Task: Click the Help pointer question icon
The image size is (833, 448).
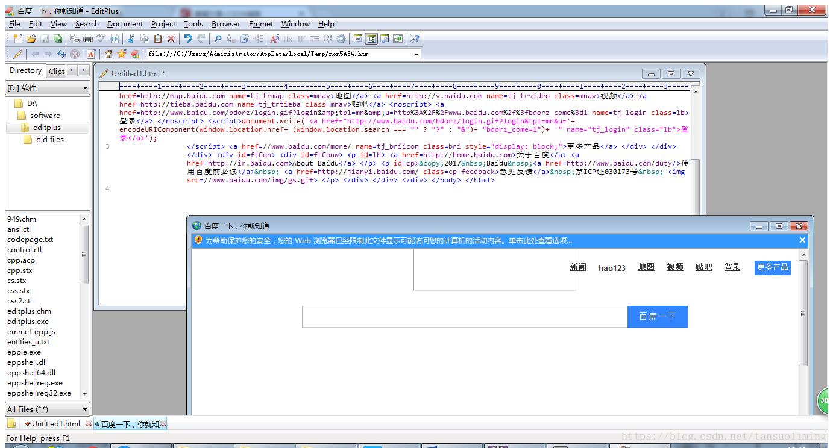Action: tap(413, 39)
